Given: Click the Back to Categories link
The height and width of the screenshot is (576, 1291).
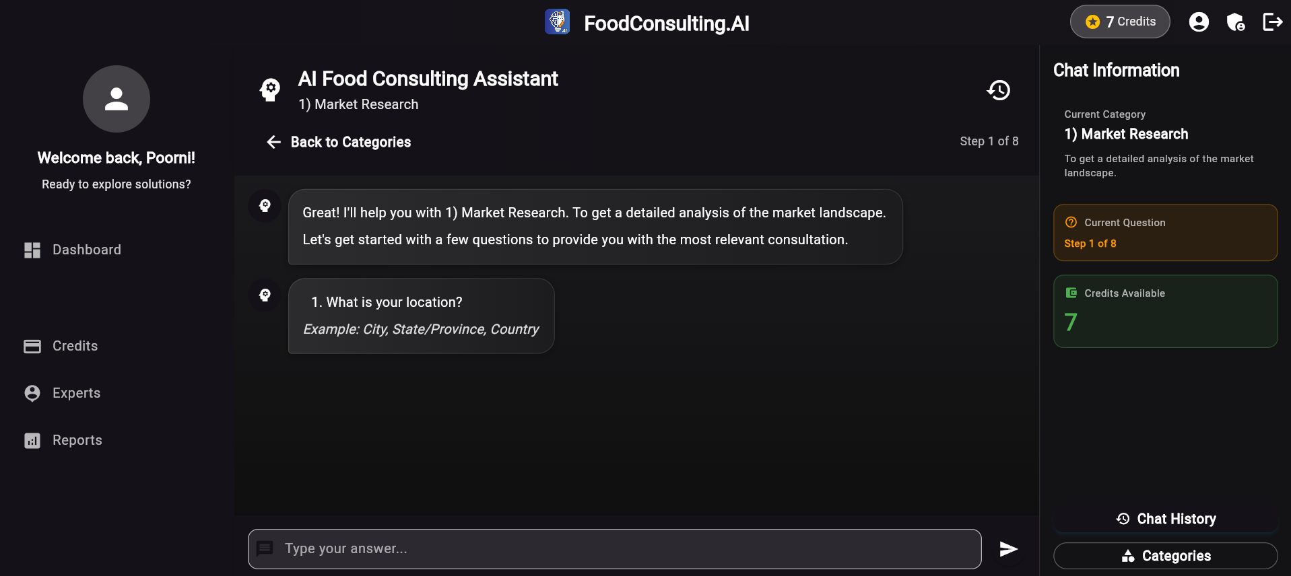Looking at the screenshot, I should [351, 142].
